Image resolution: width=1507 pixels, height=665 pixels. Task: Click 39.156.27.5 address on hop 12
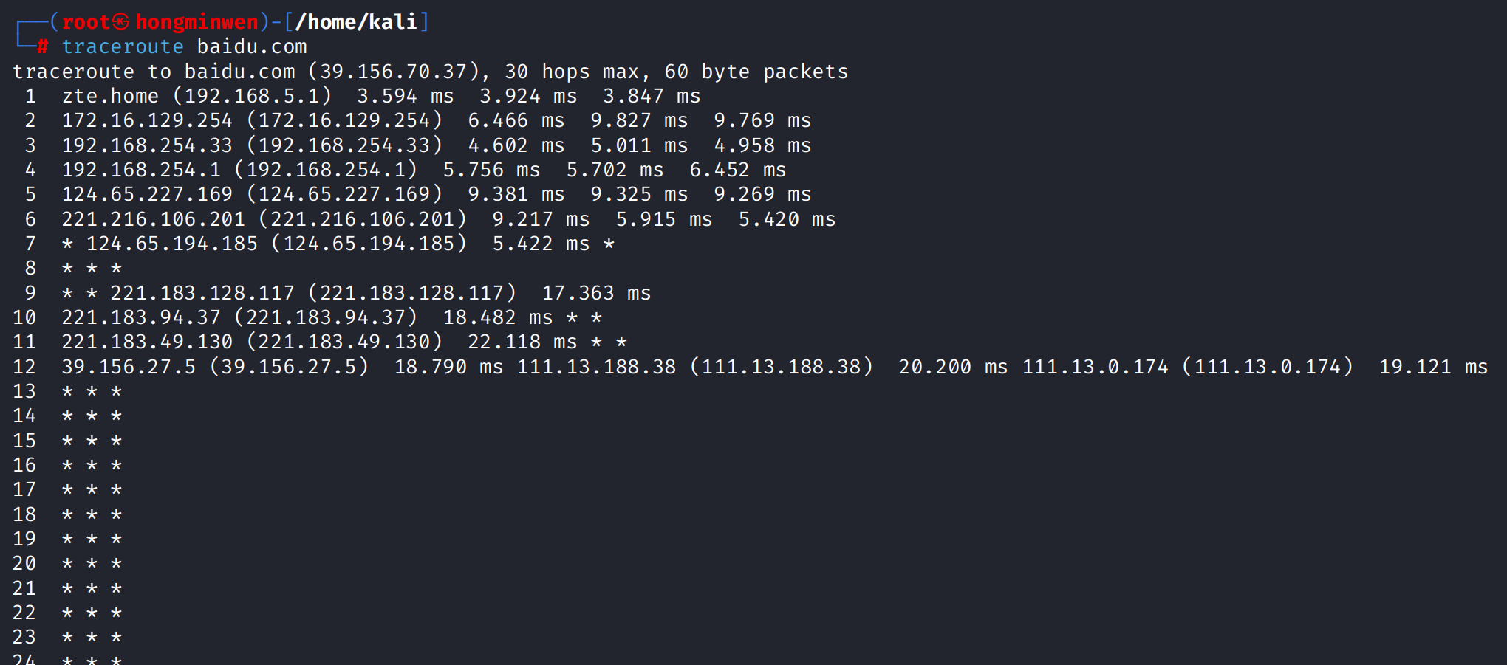(129, 367)
